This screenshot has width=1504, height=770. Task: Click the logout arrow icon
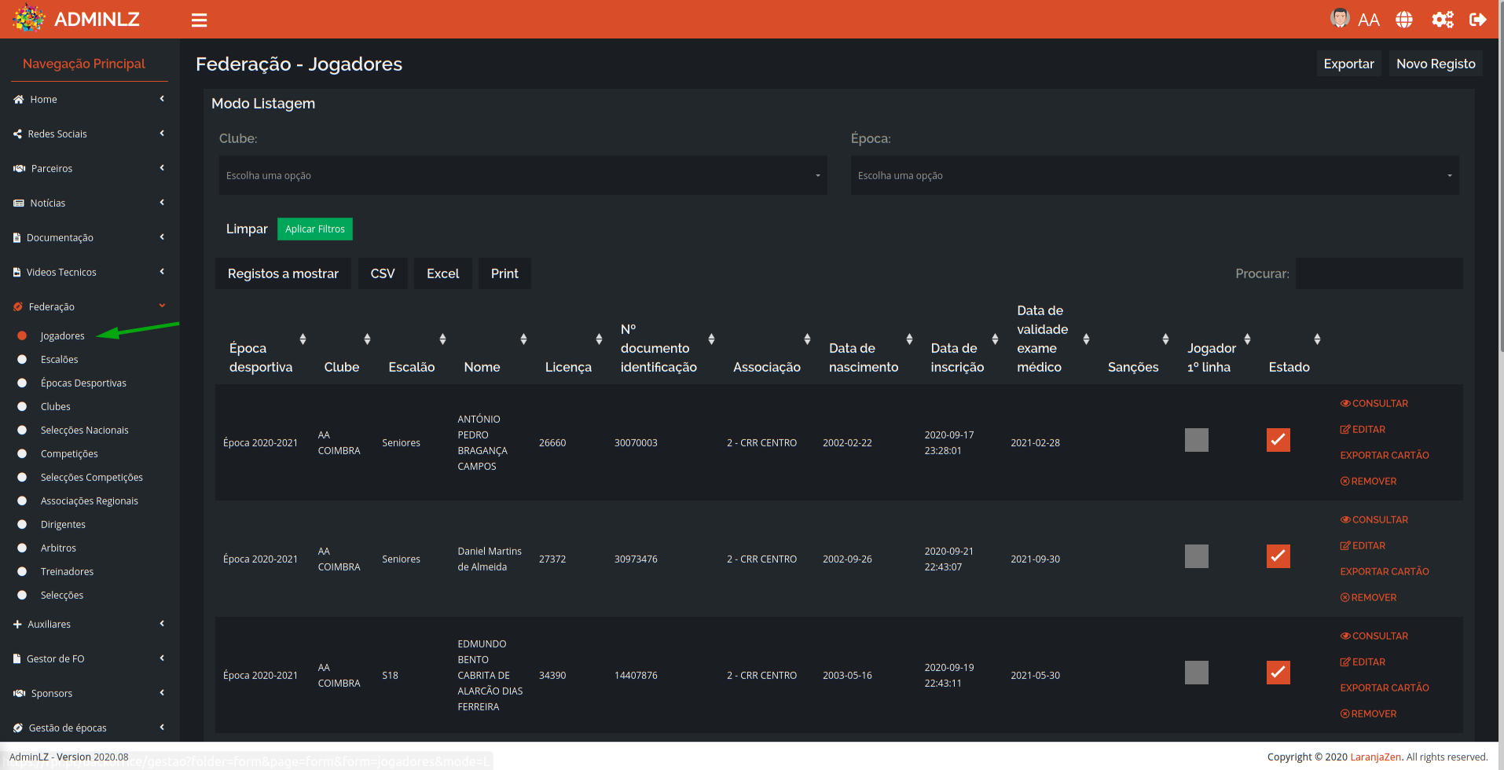pos(1478,20)
